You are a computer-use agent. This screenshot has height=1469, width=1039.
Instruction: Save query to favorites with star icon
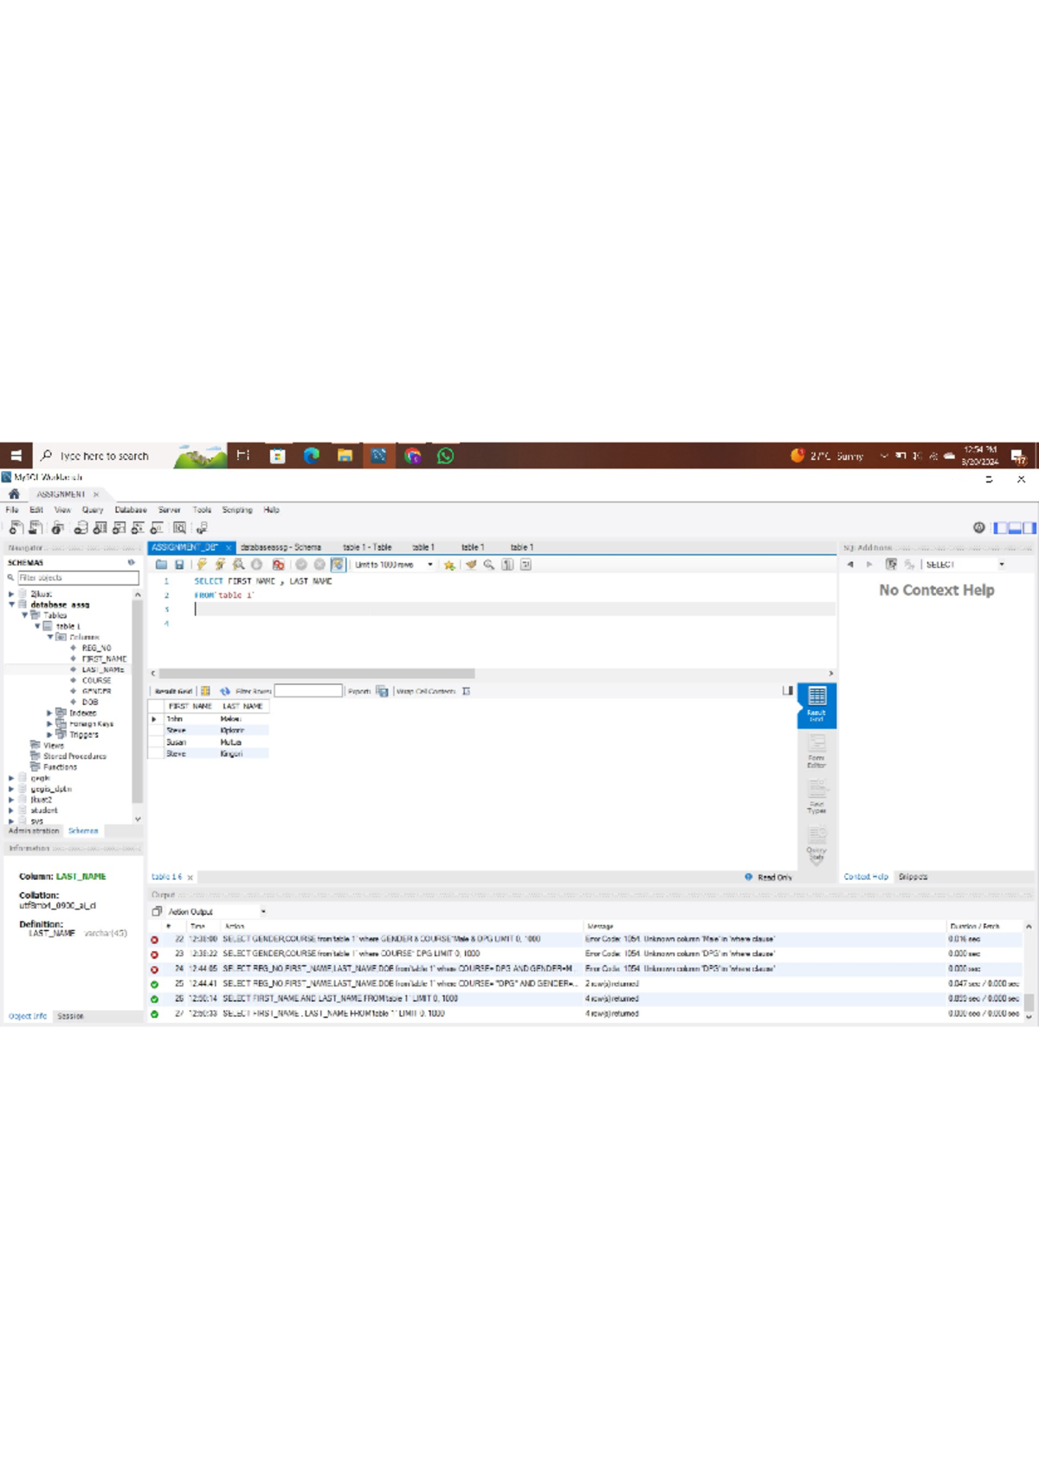pos(449,565)
